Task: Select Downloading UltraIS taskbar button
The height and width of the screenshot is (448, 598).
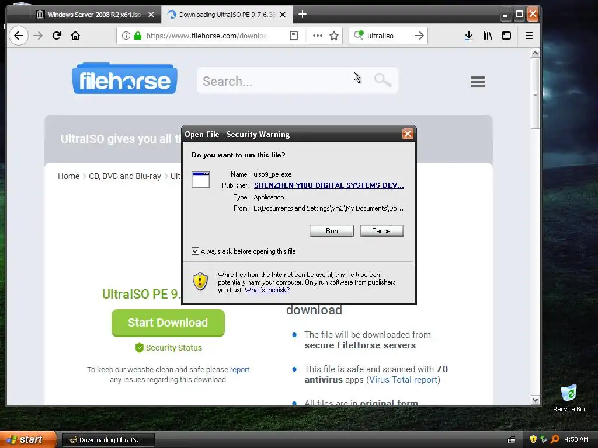Action: (x=108, y=440)
